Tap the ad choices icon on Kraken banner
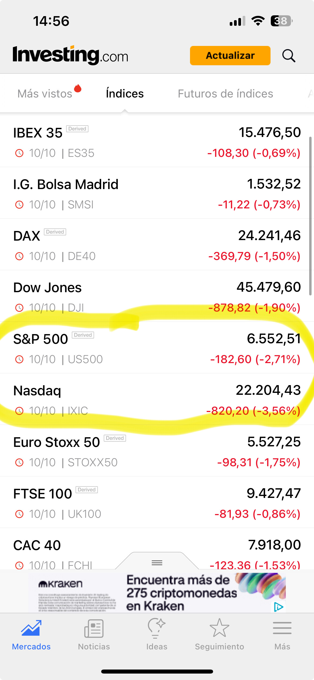 tap(278, 607)
